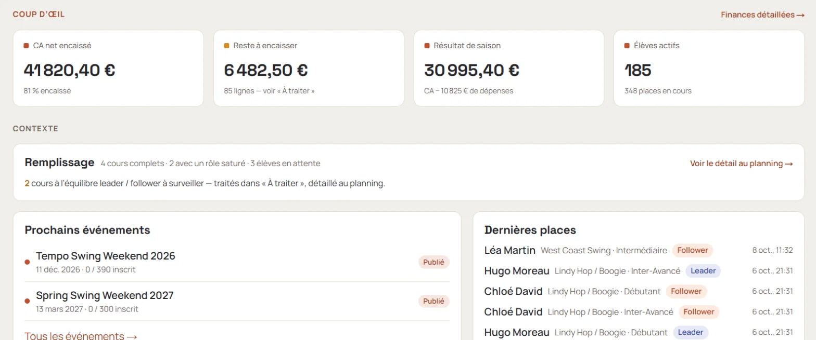Click the Follower badge on Chloé David's Débutant row
The height and width of the screenshot is (340, 816).
[x=686, y=291]
